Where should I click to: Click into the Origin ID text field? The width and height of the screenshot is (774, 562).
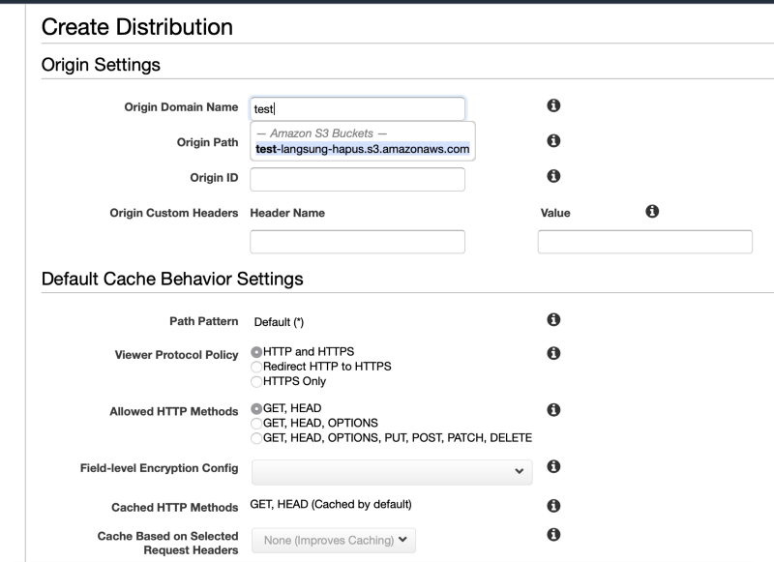tap(357, 179)
